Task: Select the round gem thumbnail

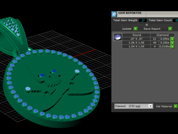Action: tap(118, 37)
